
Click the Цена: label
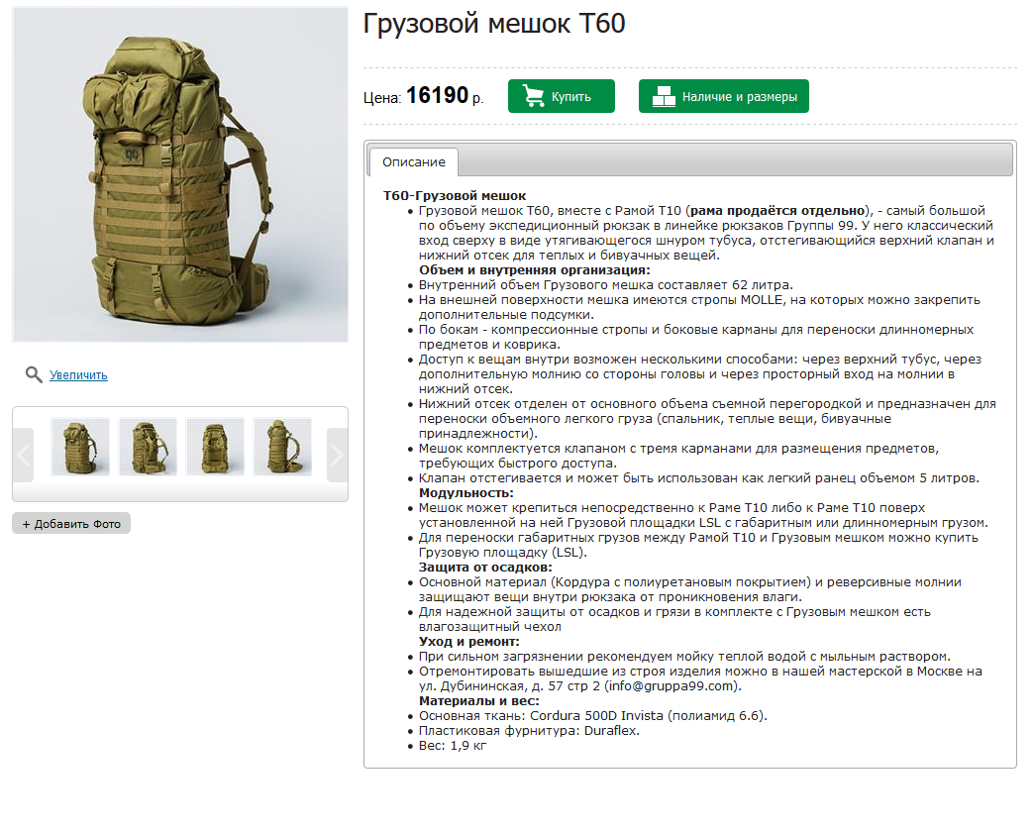382,98
